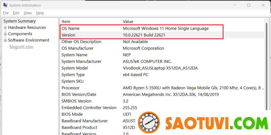The height and width of the screenshot is (135, 271).
Task: Select the Version row label
Action: 68,35
